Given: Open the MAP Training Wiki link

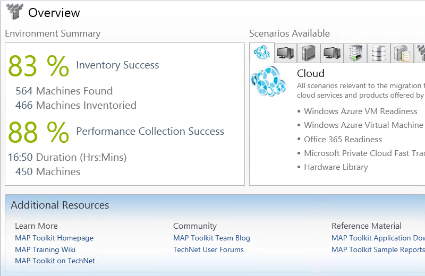Looking at the screenshot, I should (x=45, y=249).
